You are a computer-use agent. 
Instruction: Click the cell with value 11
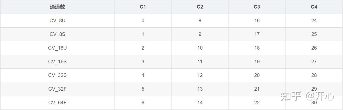200,62
